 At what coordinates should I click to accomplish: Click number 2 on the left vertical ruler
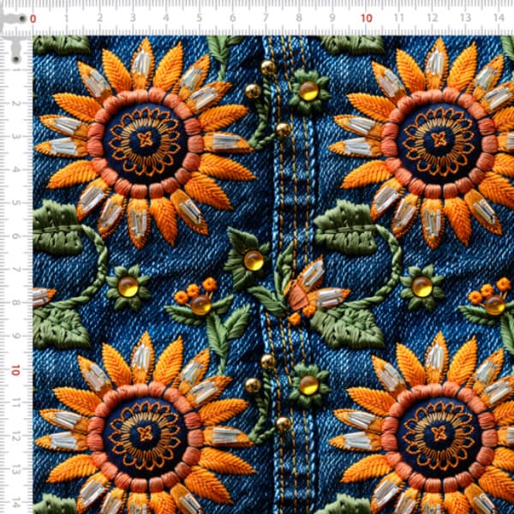[15, 104]
